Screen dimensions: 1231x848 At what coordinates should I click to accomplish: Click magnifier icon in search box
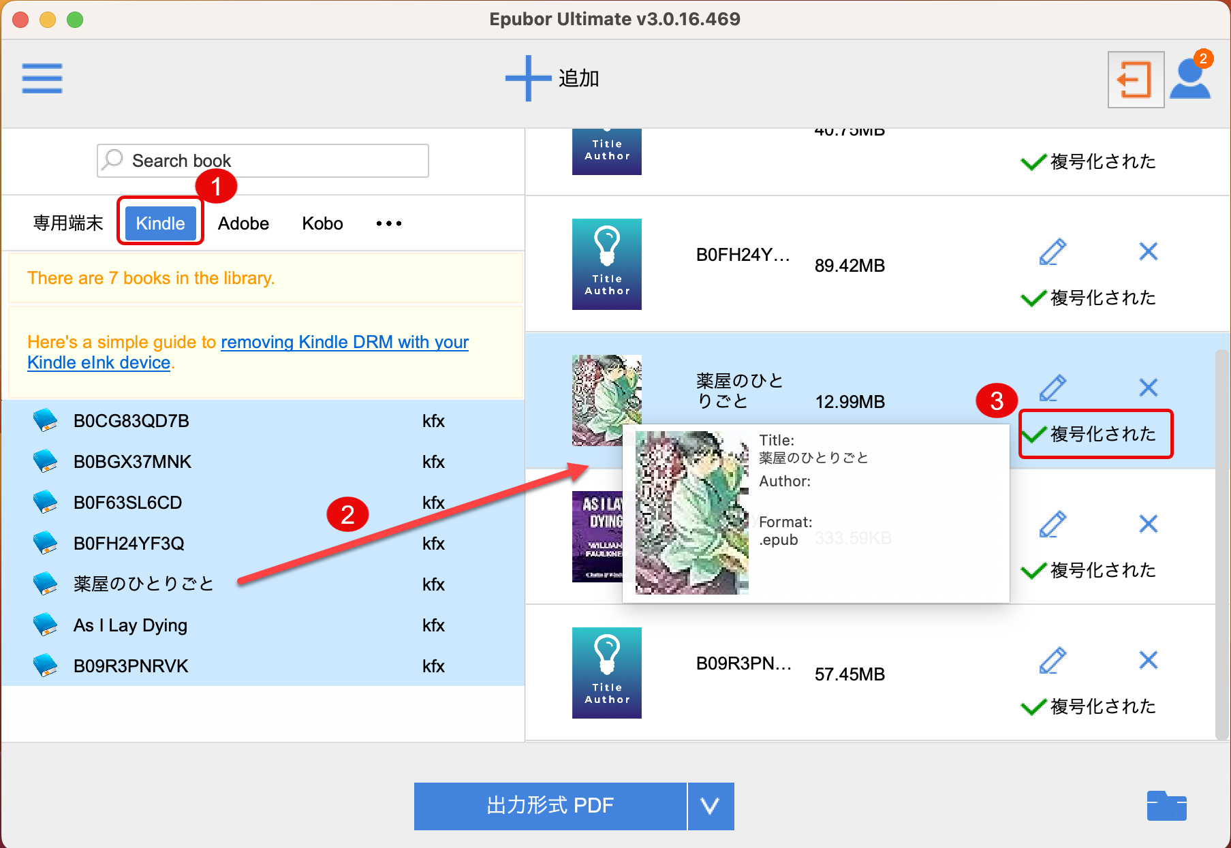tap(113, 160)
